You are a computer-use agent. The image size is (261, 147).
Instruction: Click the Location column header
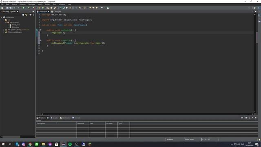point(111,123)
